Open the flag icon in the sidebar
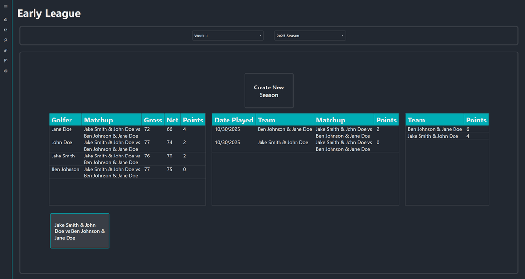525x279 pixels. point(6,61)
